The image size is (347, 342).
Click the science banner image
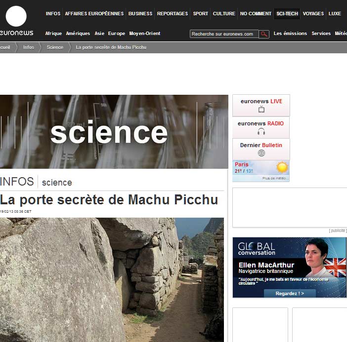click(114, 132)
